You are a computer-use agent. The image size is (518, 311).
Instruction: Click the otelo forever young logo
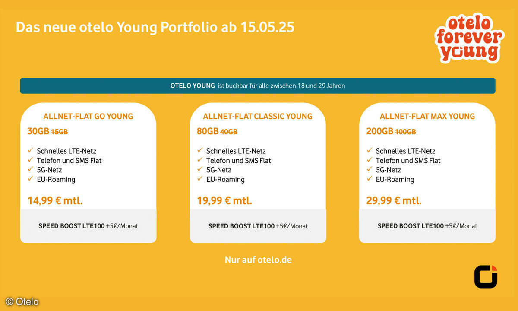[x=469, y=39]
